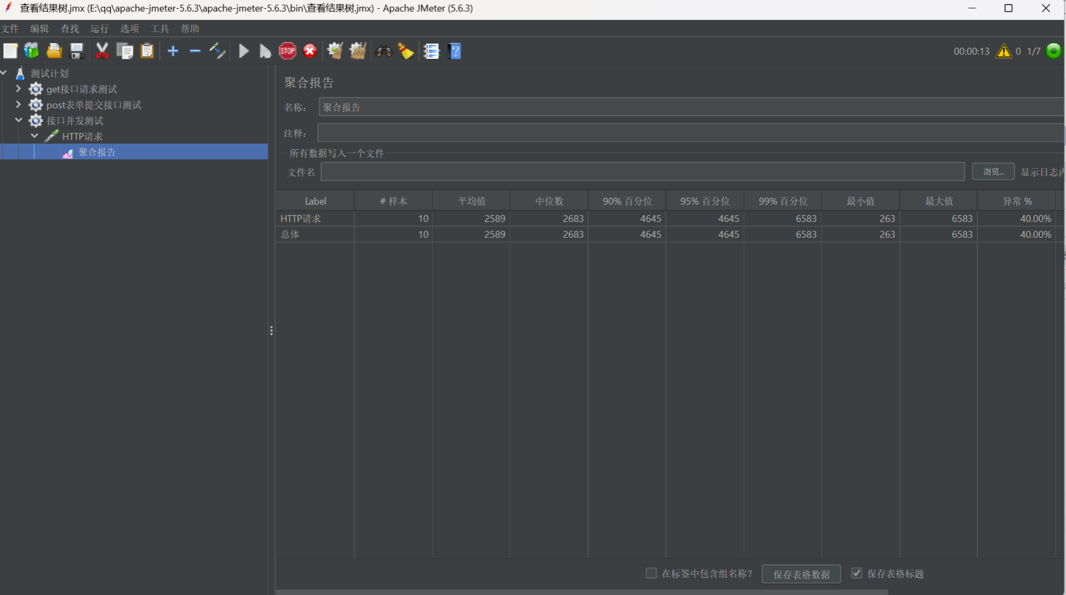The image size is (1066, 595).
Task: Click into the 文件名 input field
Action: tap(642, 172)
